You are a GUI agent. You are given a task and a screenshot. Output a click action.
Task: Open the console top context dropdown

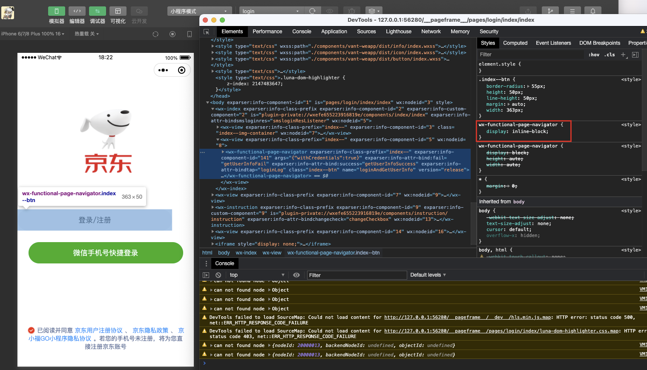coord(257,275)
